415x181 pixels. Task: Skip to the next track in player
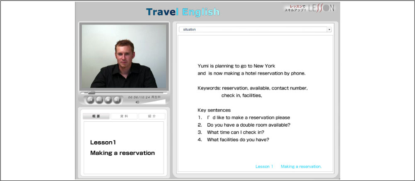pyautogui.click(x=117, y=100)
